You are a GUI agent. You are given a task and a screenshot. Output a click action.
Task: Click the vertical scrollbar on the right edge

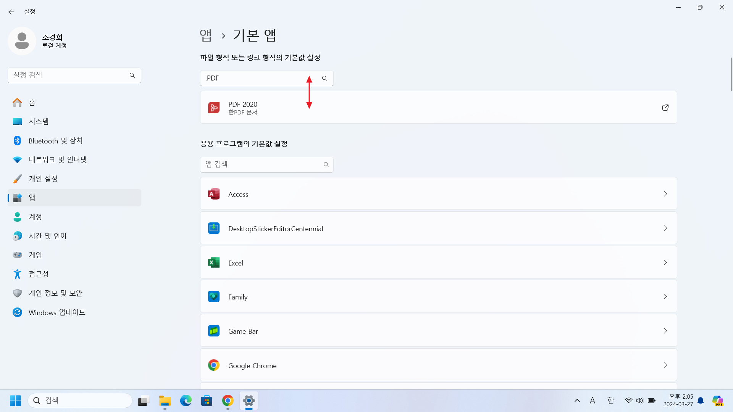(x=731, y=74)
